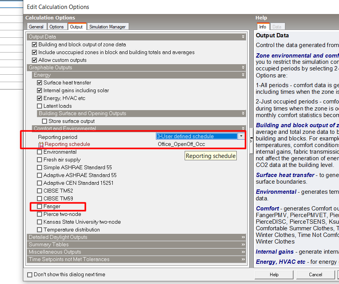This screenshot has width=339, height=284.
Task: Toggle the Allow custom outputs checkbox
Action: click(34, 60)
